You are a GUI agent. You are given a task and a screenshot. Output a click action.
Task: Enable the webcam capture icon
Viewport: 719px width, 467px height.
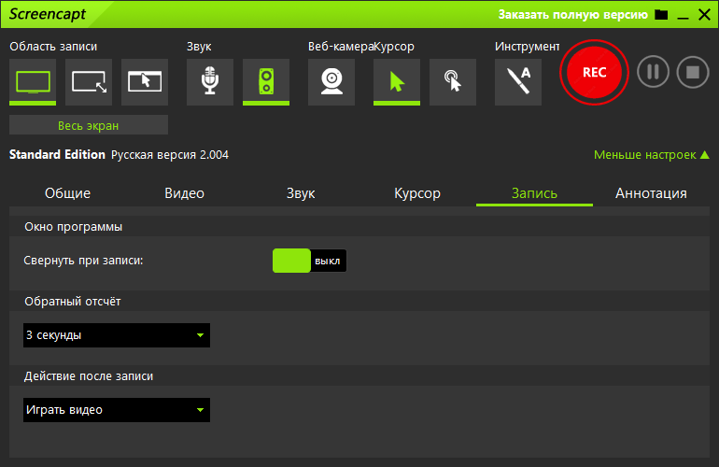point(331,81)
